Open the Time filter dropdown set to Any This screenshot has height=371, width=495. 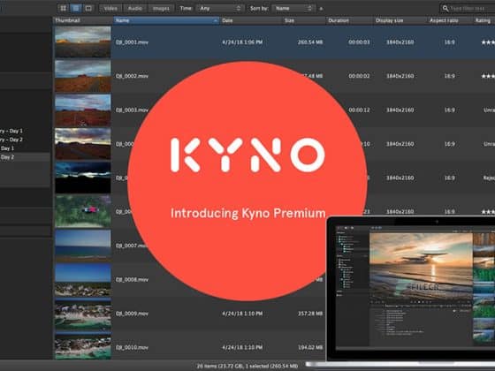pyautogui.click(x=220, y=9)
